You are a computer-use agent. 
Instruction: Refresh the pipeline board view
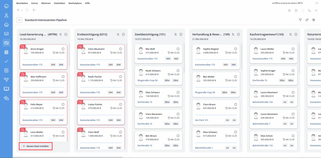(307, 20)
